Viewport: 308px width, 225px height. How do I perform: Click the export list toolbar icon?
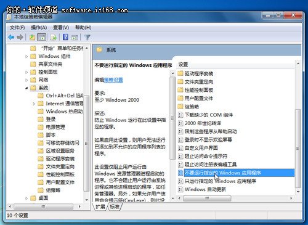54,37
